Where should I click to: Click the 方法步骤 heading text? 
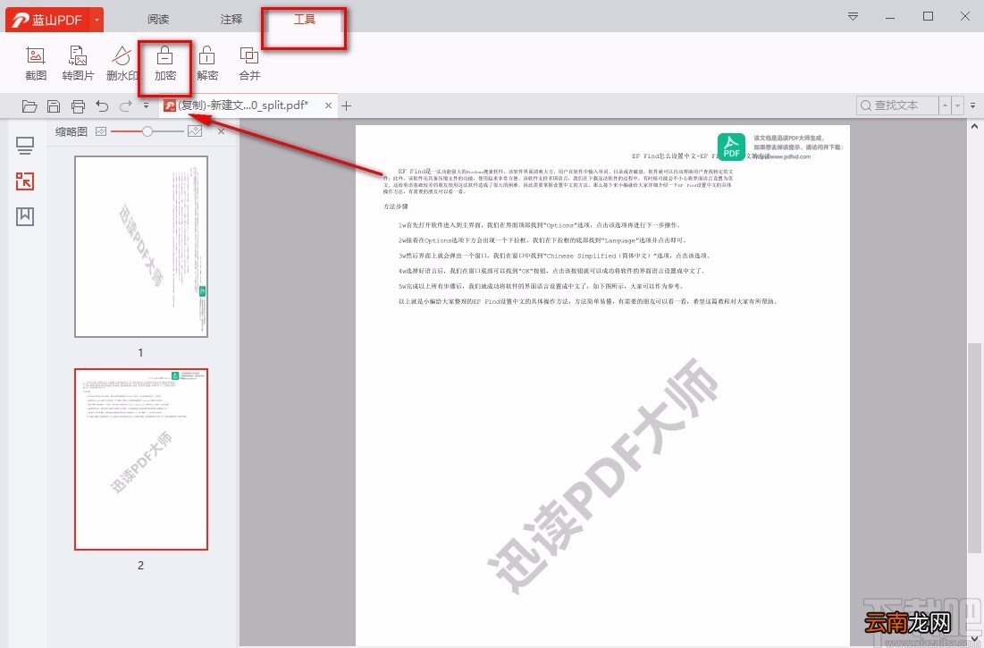tap(396, 206)
